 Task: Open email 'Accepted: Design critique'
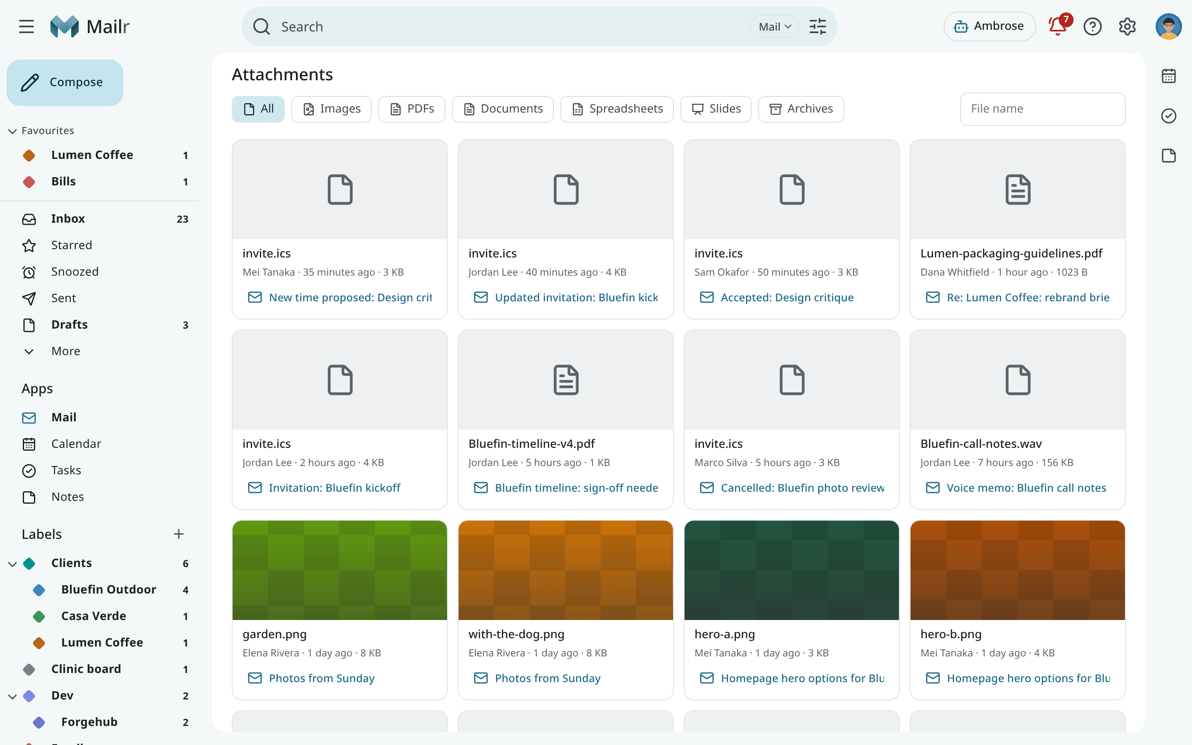(777, 298)
